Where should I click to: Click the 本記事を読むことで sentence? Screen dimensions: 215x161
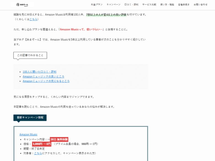pyautogui.click(x=64, y=107)
